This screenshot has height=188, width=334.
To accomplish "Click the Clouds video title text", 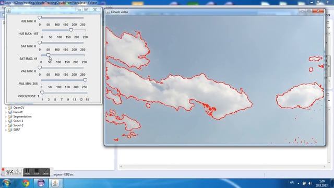I will pyautogui.click(x=120, y=12).
